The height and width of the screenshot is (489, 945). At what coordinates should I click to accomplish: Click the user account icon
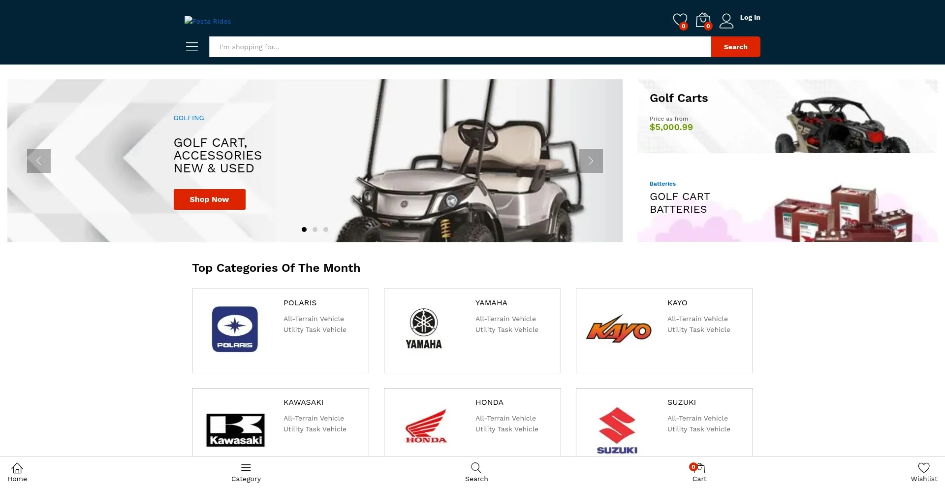(726, 21)
